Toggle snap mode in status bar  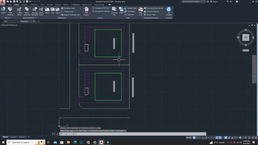coord(197,138)
